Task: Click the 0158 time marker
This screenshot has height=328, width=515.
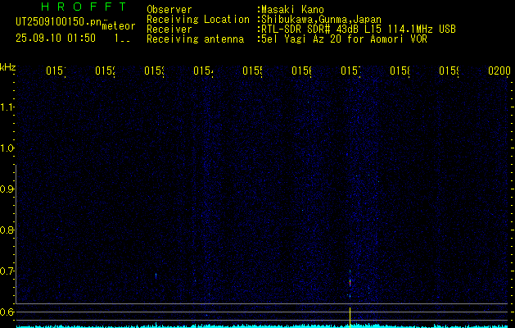Action: click(x=400, y=71)
